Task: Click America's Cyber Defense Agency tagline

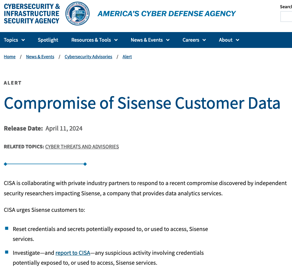Action: click(x=167, y=14)
